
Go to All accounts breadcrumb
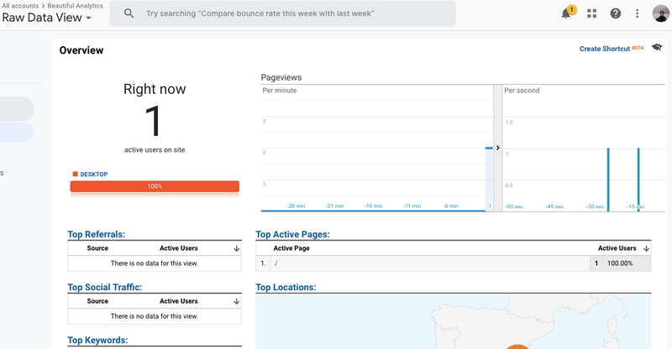[x=20, y=6]
